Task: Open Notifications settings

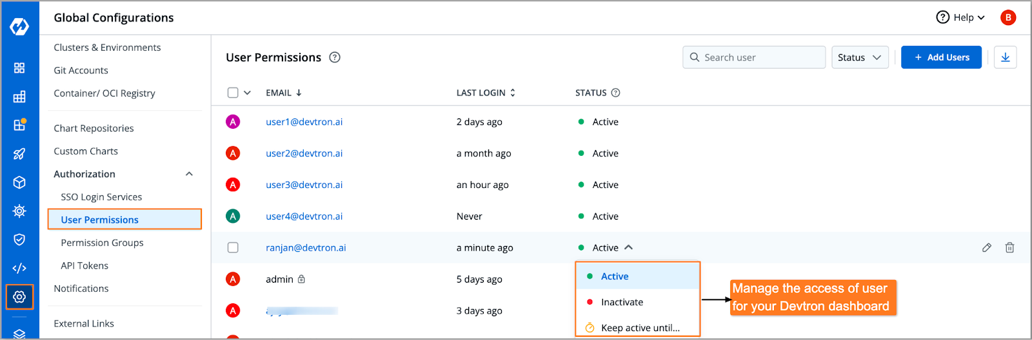Action: click(81, 288)
